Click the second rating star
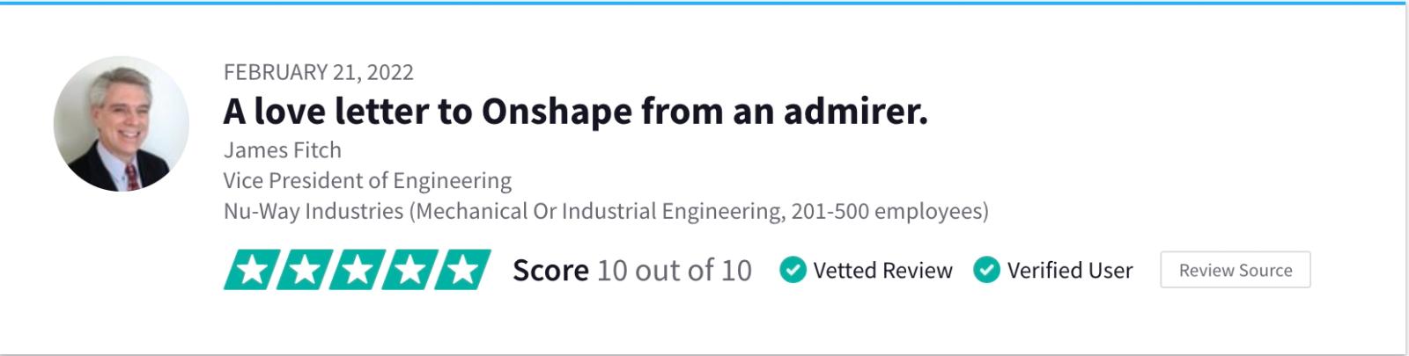The width and height of the screenshot is (1409, 356). [x=305, y=270]
